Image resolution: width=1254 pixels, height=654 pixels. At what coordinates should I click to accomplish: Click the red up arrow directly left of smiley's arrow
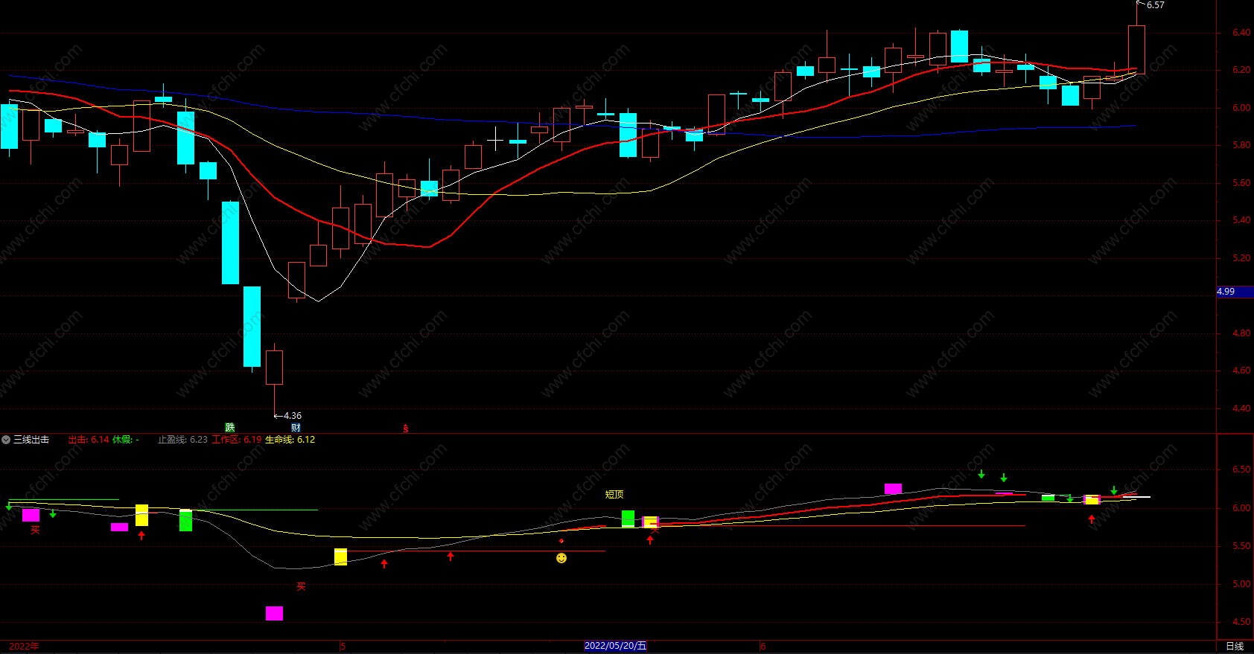pos(451,556)
